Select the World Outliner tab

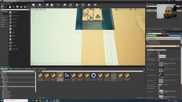pyautogui.click(x=151, y=4)
